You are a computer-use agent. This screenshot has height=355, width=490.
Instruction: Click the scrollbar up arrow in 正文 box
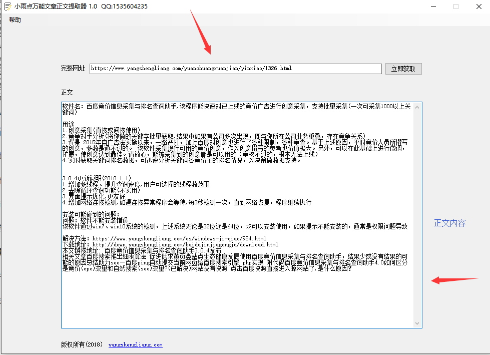coord(417,107)
